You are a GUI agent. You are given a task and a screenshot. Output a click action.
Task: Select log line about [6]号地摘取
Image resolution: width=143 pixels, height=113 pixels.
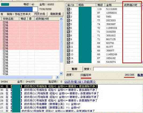40,104
